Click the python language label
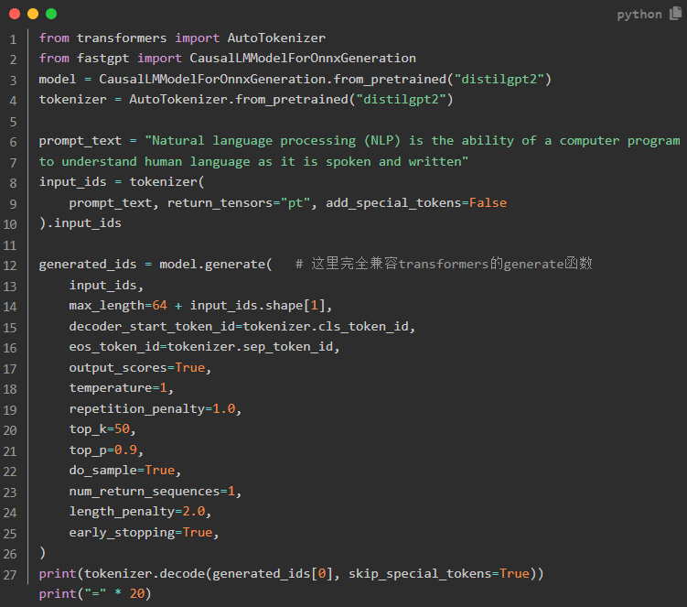 639,15
